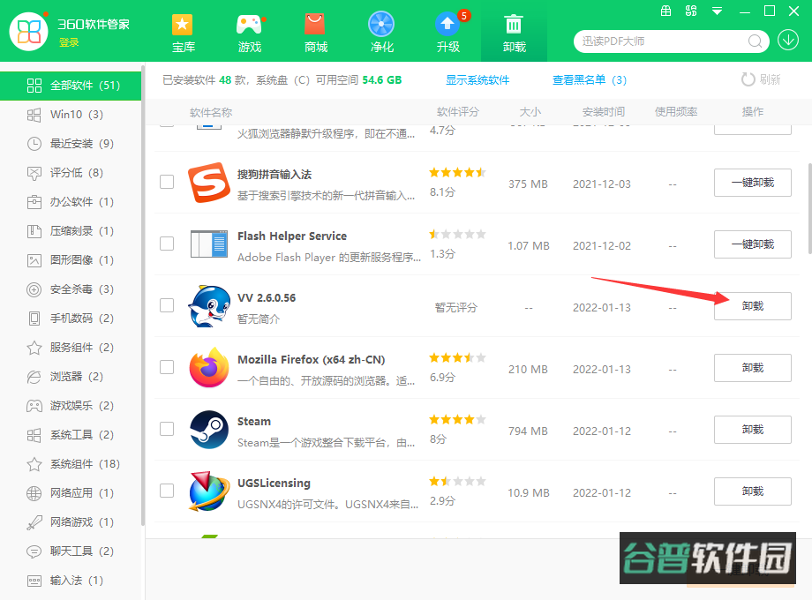Open the 商城 shopping bag tab
Viewport: 812px width, 600px height.
click(315, 34)
